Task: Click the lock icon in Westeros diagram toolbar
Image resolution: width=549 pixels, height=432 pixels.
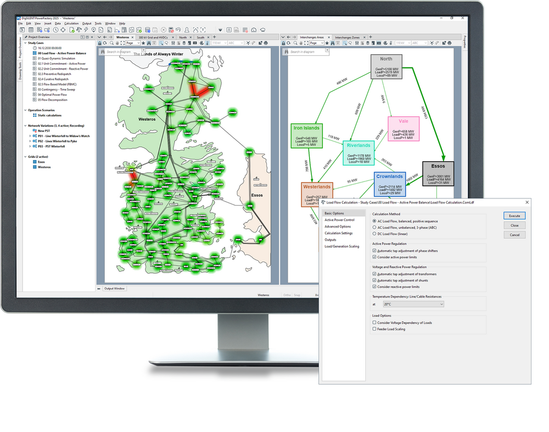Action: click(100, 43)
